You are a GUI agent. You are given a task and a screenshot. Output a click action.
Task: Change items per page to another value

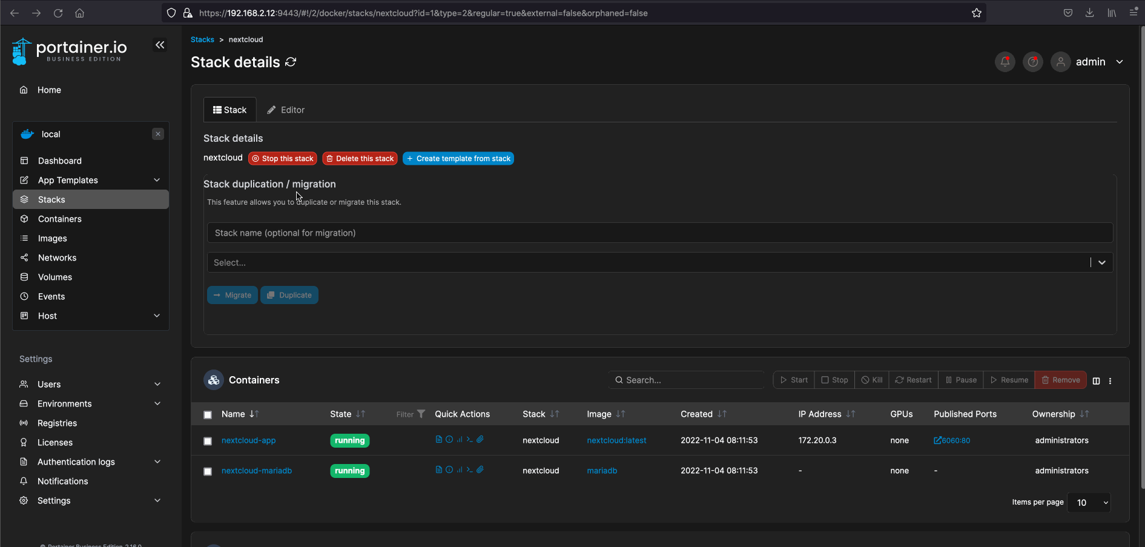[x=1088, y=502]
